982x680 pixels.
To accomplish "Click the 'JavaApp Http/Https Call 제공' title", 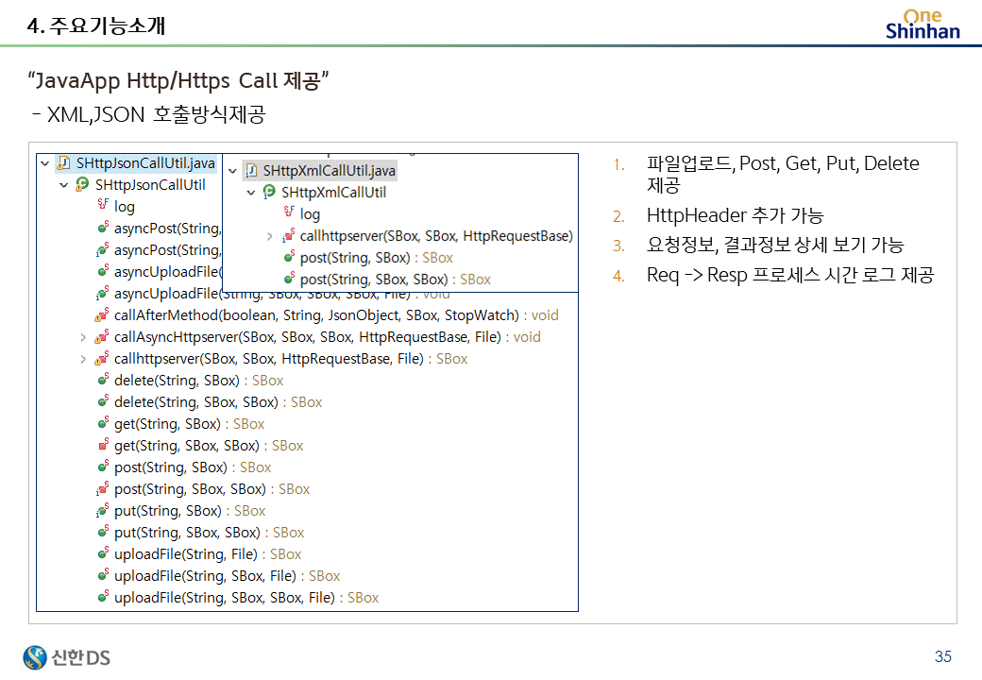I will [178, 81].
